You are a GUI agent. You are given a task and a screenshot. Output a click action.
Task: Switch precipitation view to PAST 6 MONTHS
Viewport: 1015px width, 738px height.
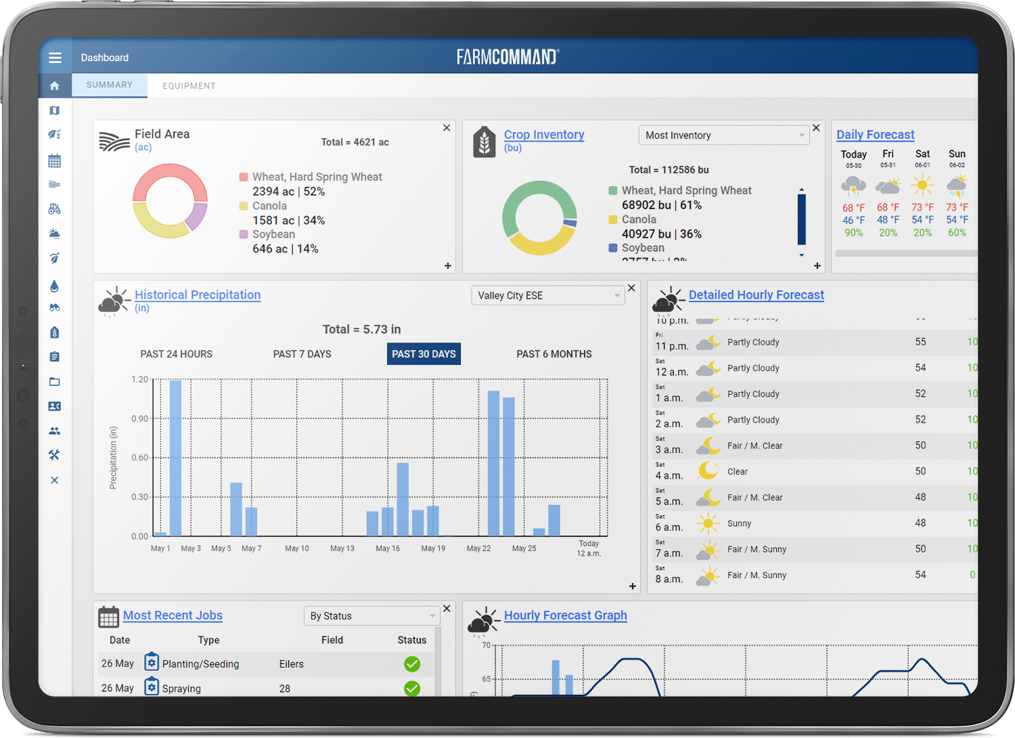click(x=554, y=353)
